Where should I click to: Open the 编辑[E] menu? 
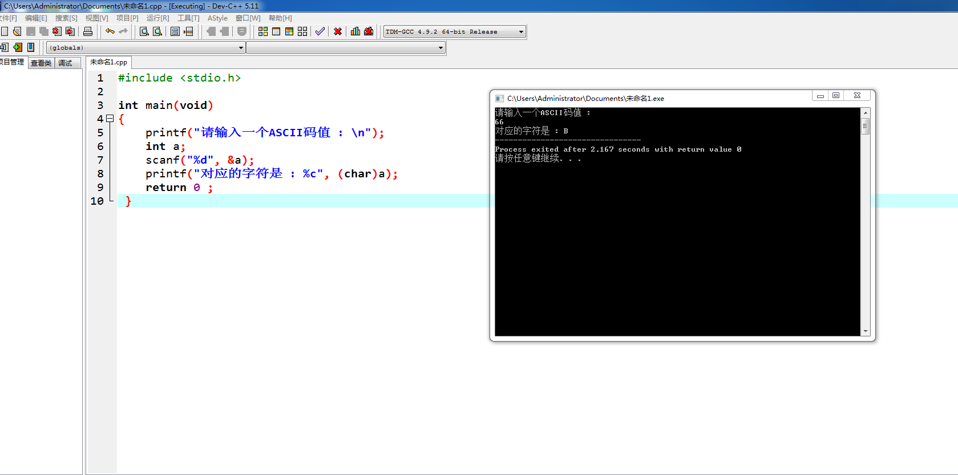[36, 18]
